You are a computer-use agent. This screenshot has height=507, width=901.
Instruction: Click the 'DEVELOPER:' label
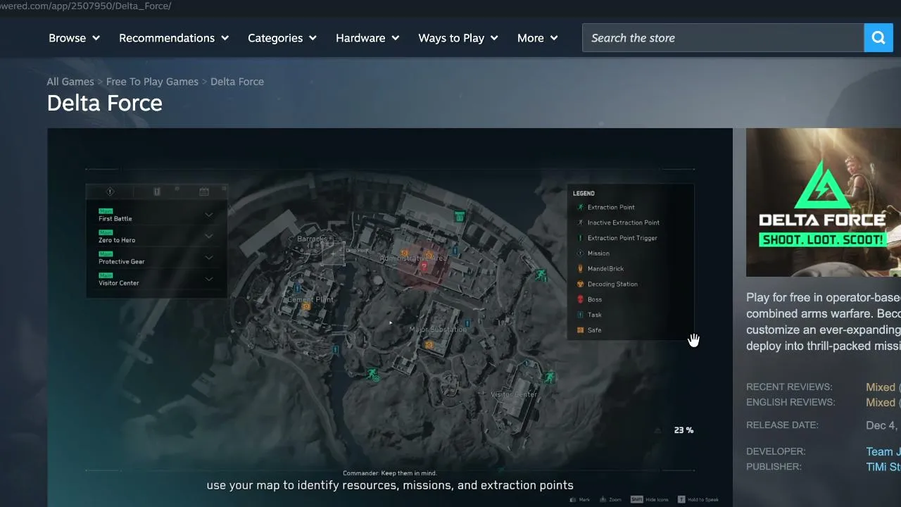[x=776, y=451]
